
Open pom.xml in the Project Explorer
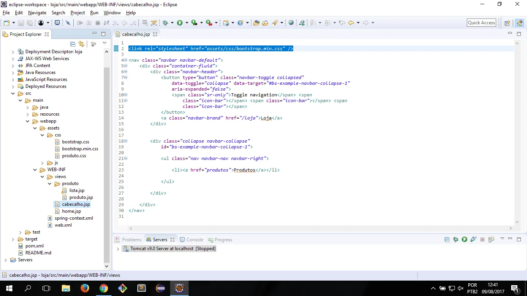point(34,246)
